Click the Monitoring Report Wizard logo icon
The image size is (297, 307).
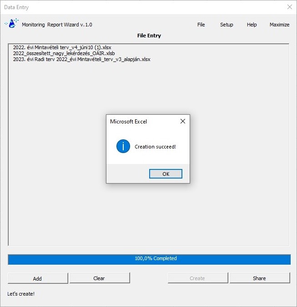click(x=12, y=24)
